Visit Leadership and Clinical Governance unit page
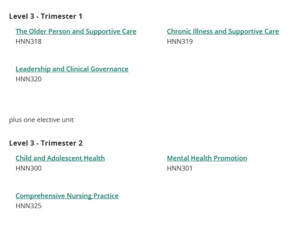The height and width of the screenshot is (238, 308). click(x=72, y=69)
